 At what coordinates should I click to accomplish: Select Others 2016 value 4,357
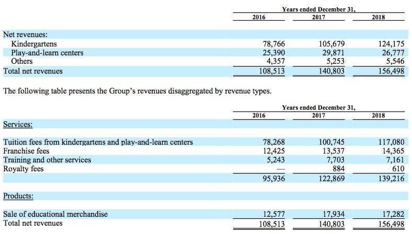276,61
